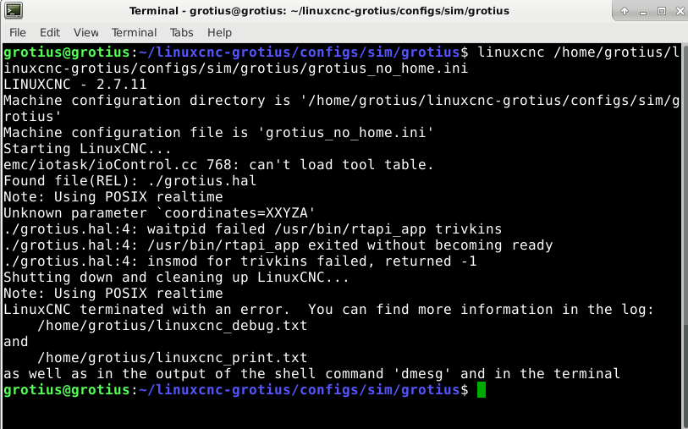Click 'exited without becoming ready' line
The height and width of the screenshot is (429, 688).
(278, 245)
